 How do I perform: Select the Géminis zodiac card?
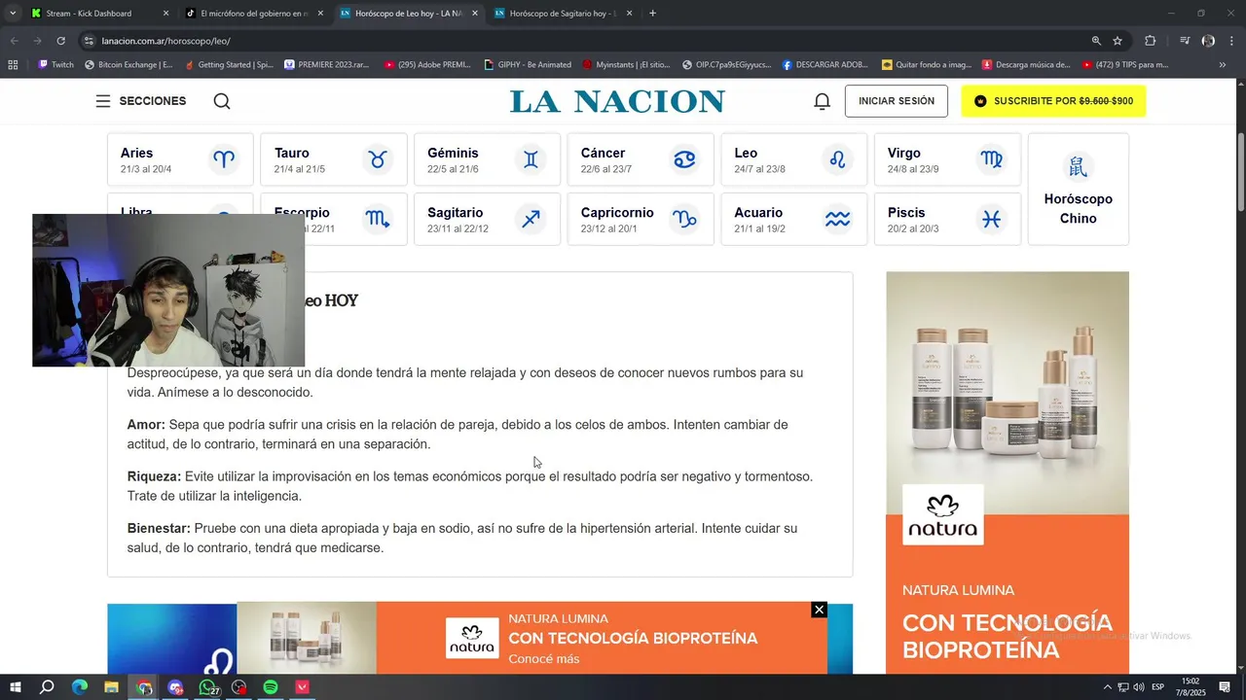[487, 159]
